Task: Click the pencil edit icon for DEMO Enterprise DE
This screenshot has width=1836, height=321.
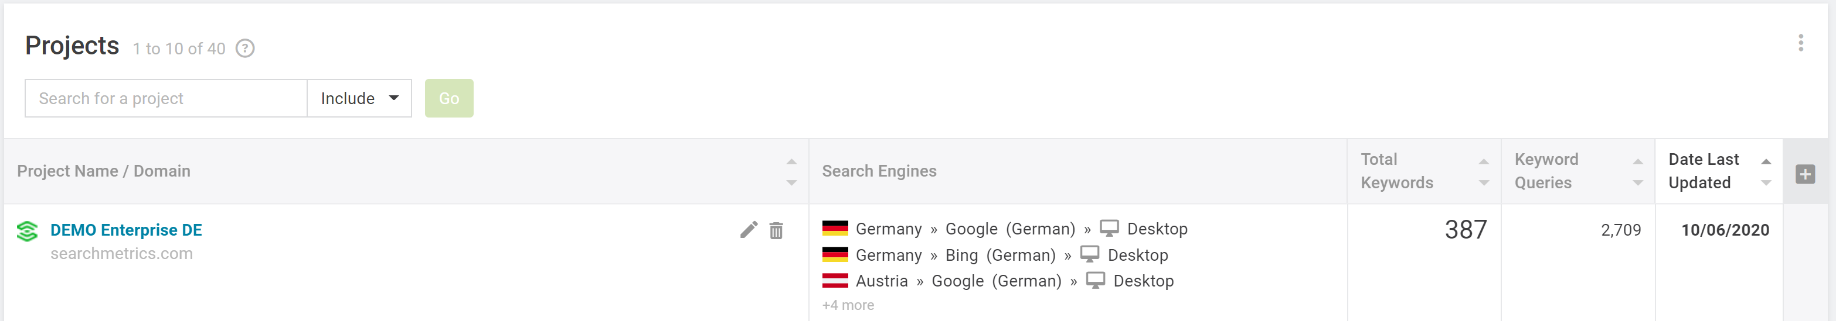Action: pyautogui.click(x=749, y=229)
